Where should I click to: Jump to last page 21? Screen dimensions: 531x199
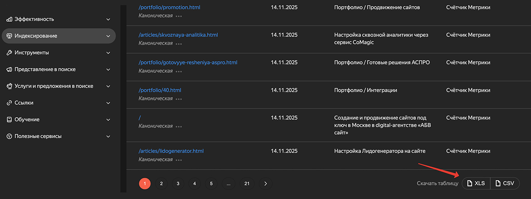pyautogui.click(x=247, y=184)
